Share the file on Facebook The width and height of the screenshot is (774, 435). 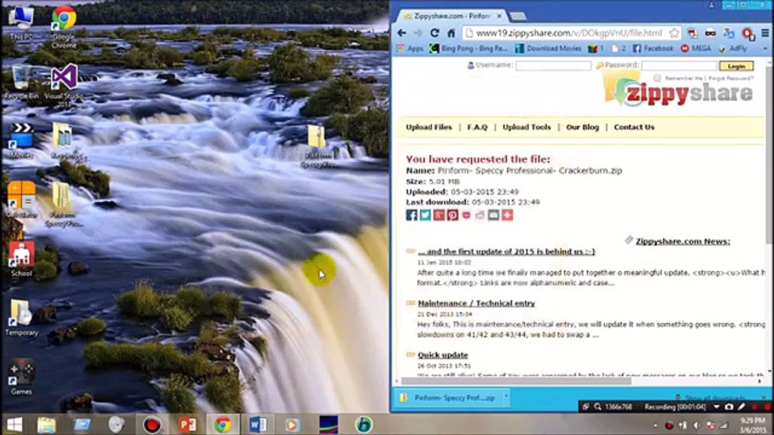click(x=412, y=215)
